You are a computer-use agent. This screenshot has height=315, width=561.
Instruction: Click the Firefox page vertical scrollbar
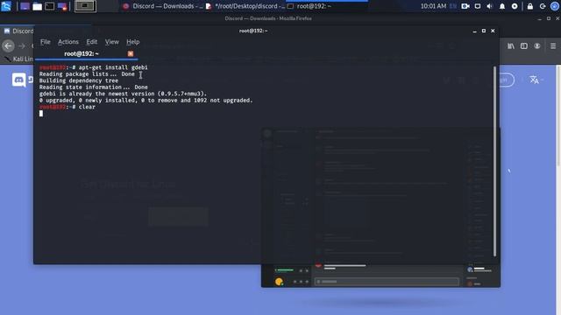[558, 115]
